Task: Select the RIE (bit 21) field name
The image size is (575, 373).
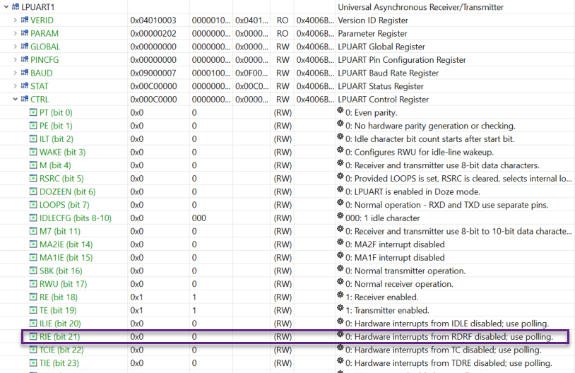Action: tap(59, 337)
